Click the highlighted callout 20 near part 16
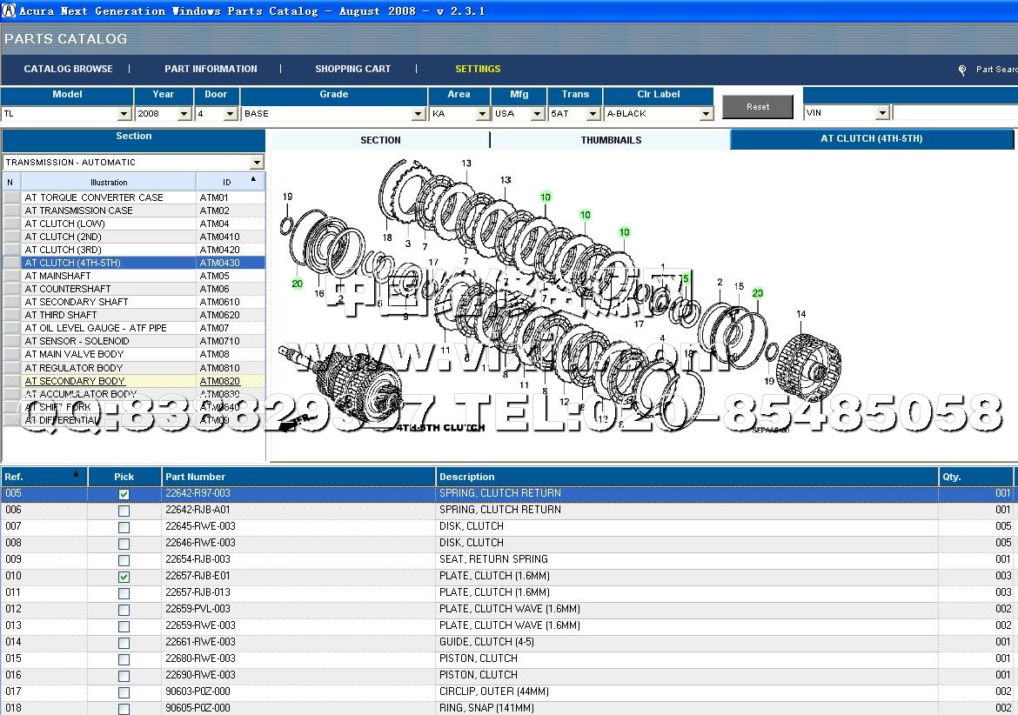This screenshot has height=715, width=1018. 298,284
